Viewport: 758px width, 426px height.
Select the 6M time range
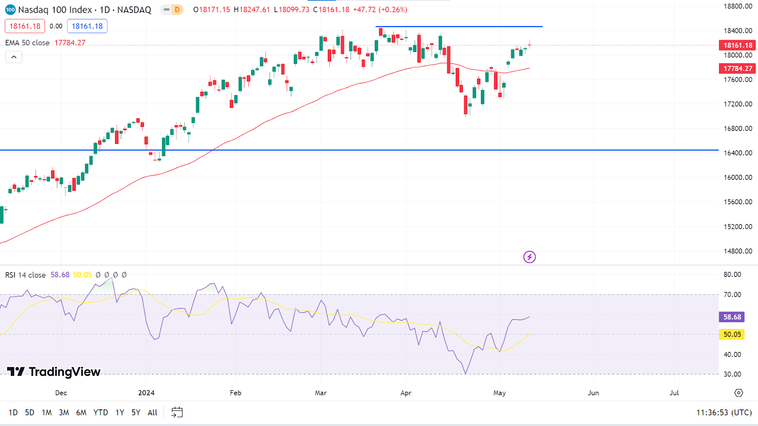(81, 413)
